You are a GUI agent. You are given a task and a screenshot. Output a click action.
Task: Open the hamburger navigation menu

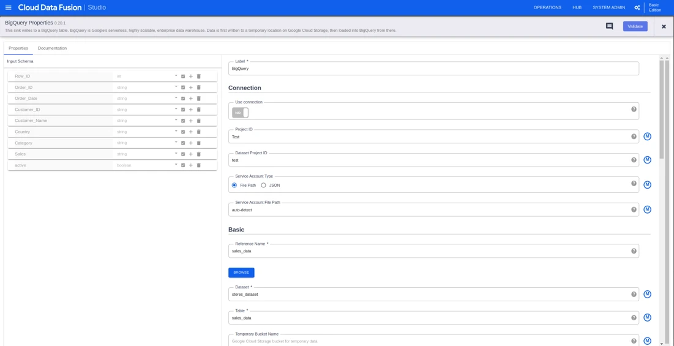[8, 7]
